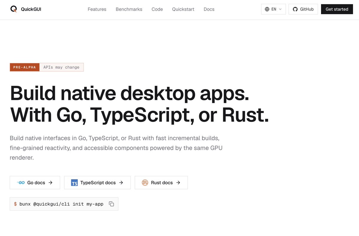Jump to Quickstart section
The height and width of the screenshot is (236, 359).
click(183, 9)
